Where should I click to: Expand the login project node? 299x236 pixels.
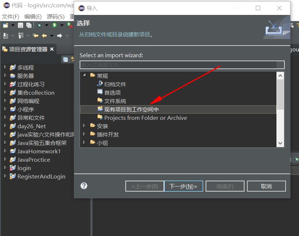5,168
